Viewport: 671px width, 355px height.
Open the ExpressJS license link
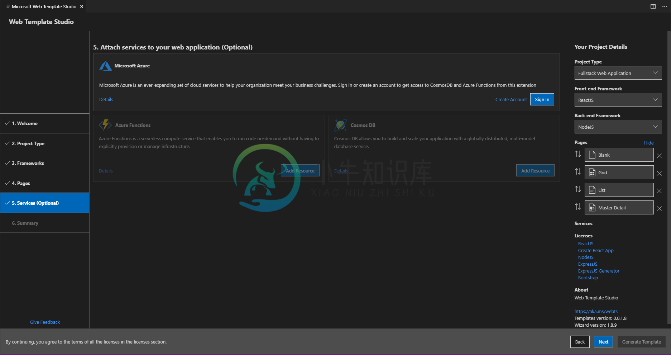click(588, 264)
